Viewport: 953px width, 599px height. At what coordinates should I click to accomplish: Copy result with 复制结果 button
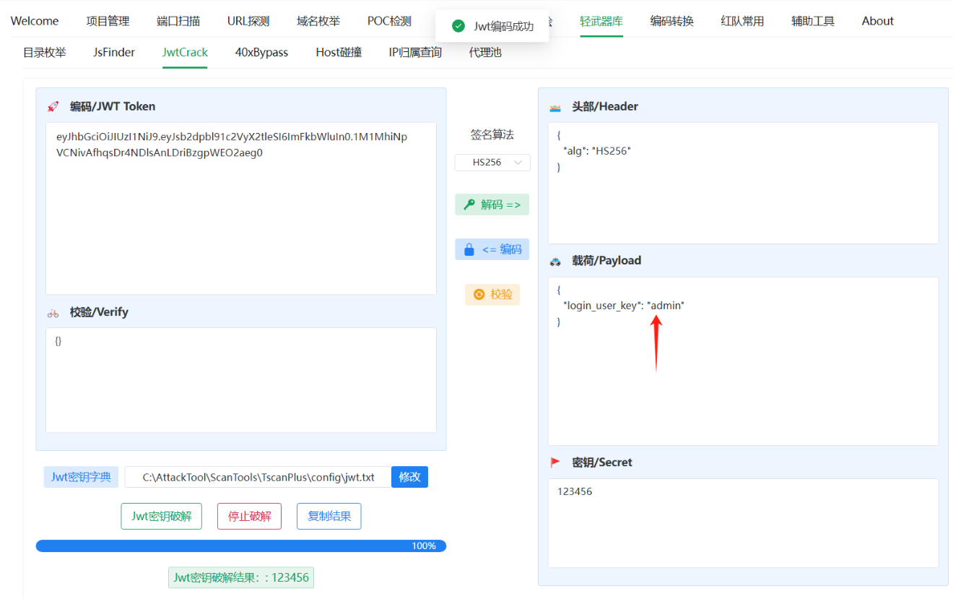pyautogui.click(x=329, y=516)
